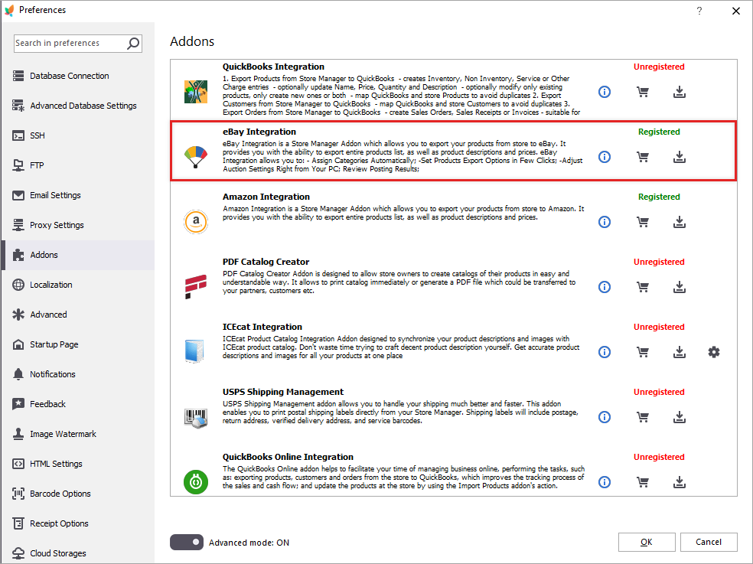Open FTP preferences
The image size is (753, 564).
(78, 165)
